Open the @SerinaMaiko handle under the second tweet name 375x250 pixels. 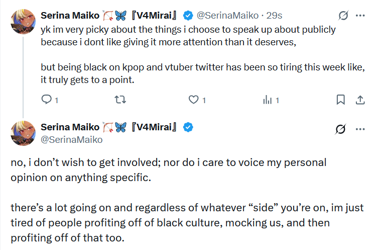tap(71, 139)
